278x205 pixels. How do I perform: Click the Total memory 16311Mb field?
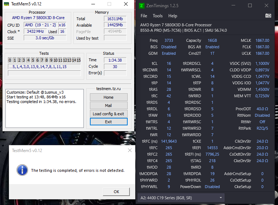point(115,19)
